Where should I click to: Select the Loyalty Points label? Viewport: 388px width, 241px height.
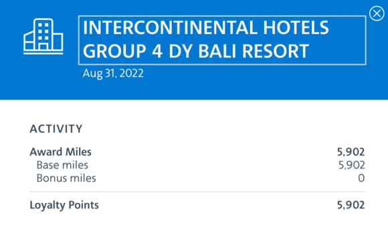click(x=64, y=205)
